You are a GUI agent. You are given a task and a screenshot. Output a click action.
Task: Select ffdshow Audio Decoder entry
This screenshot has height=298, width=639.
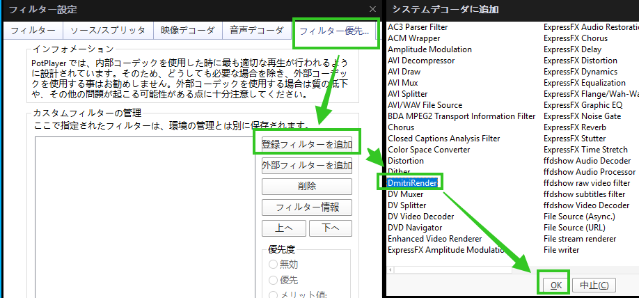[x=587, y=161]
